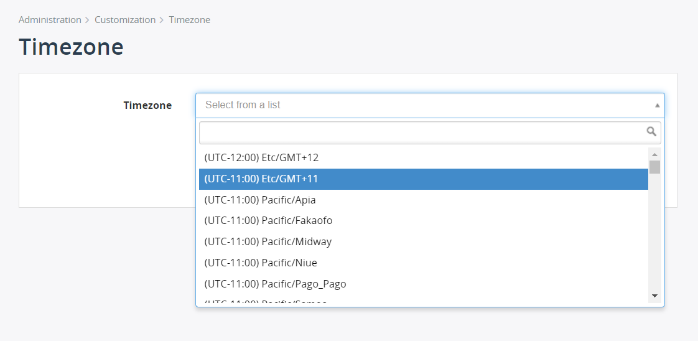Open the Administration breadcrumb link
Viewport: 698px width, 341px height.
[50, 19]
